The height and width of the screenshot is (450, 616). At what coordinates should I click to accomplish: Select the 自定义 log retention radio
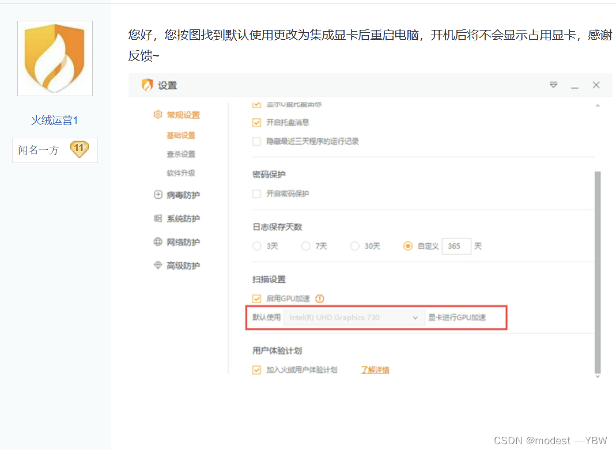[x=408, y=246]
